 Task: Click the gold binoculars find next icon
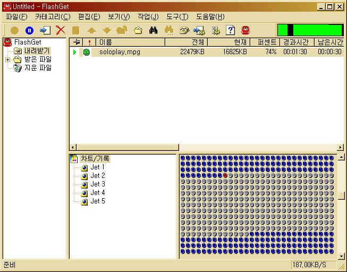(169, 30)
